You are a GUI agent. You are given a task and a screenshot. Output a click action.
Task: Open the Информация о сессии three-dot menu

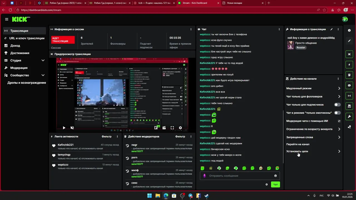tap(191, 29)
